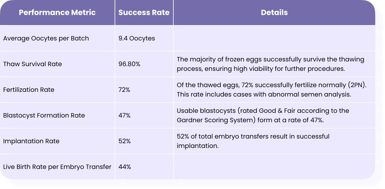Select the 72% fertilization value
This screenshot has width=385, height=189.
click(x=124, y=90)
